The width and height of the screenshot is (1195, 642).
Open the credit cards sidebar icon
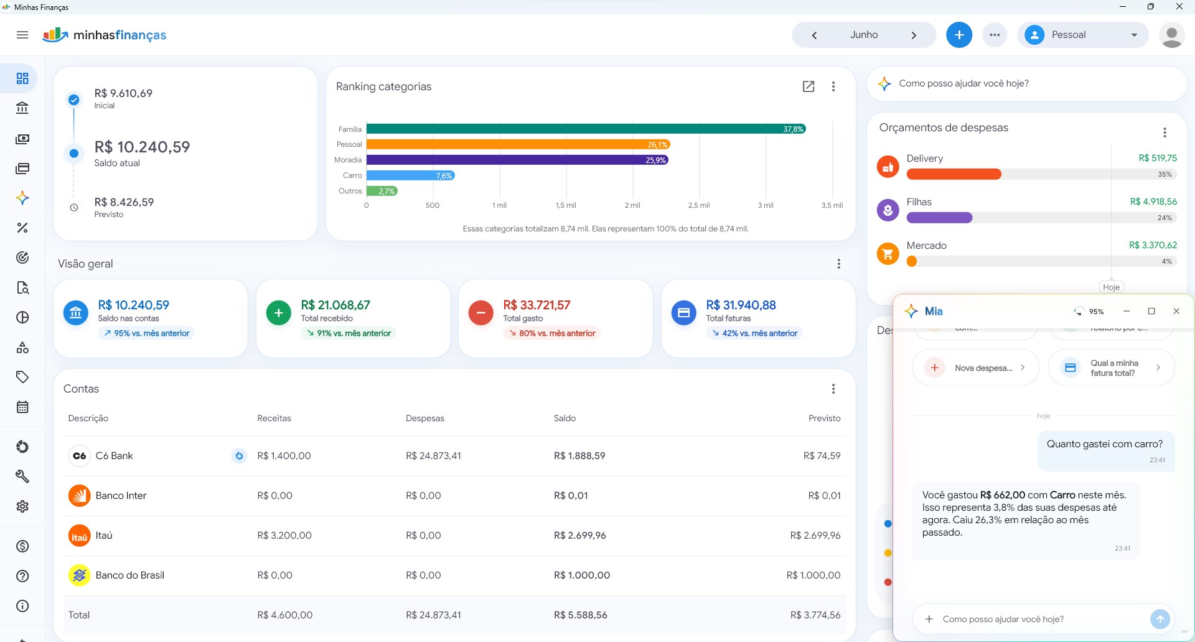coord(22,169)
